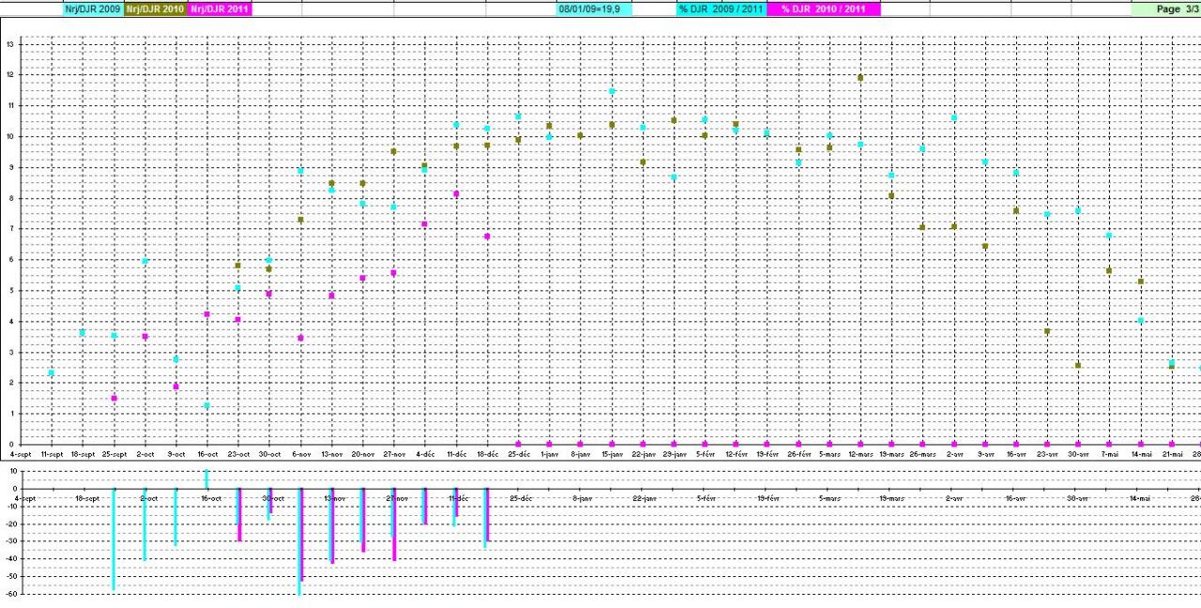Click the '14-mai' label in lower bar chart

pos(1140,498)
